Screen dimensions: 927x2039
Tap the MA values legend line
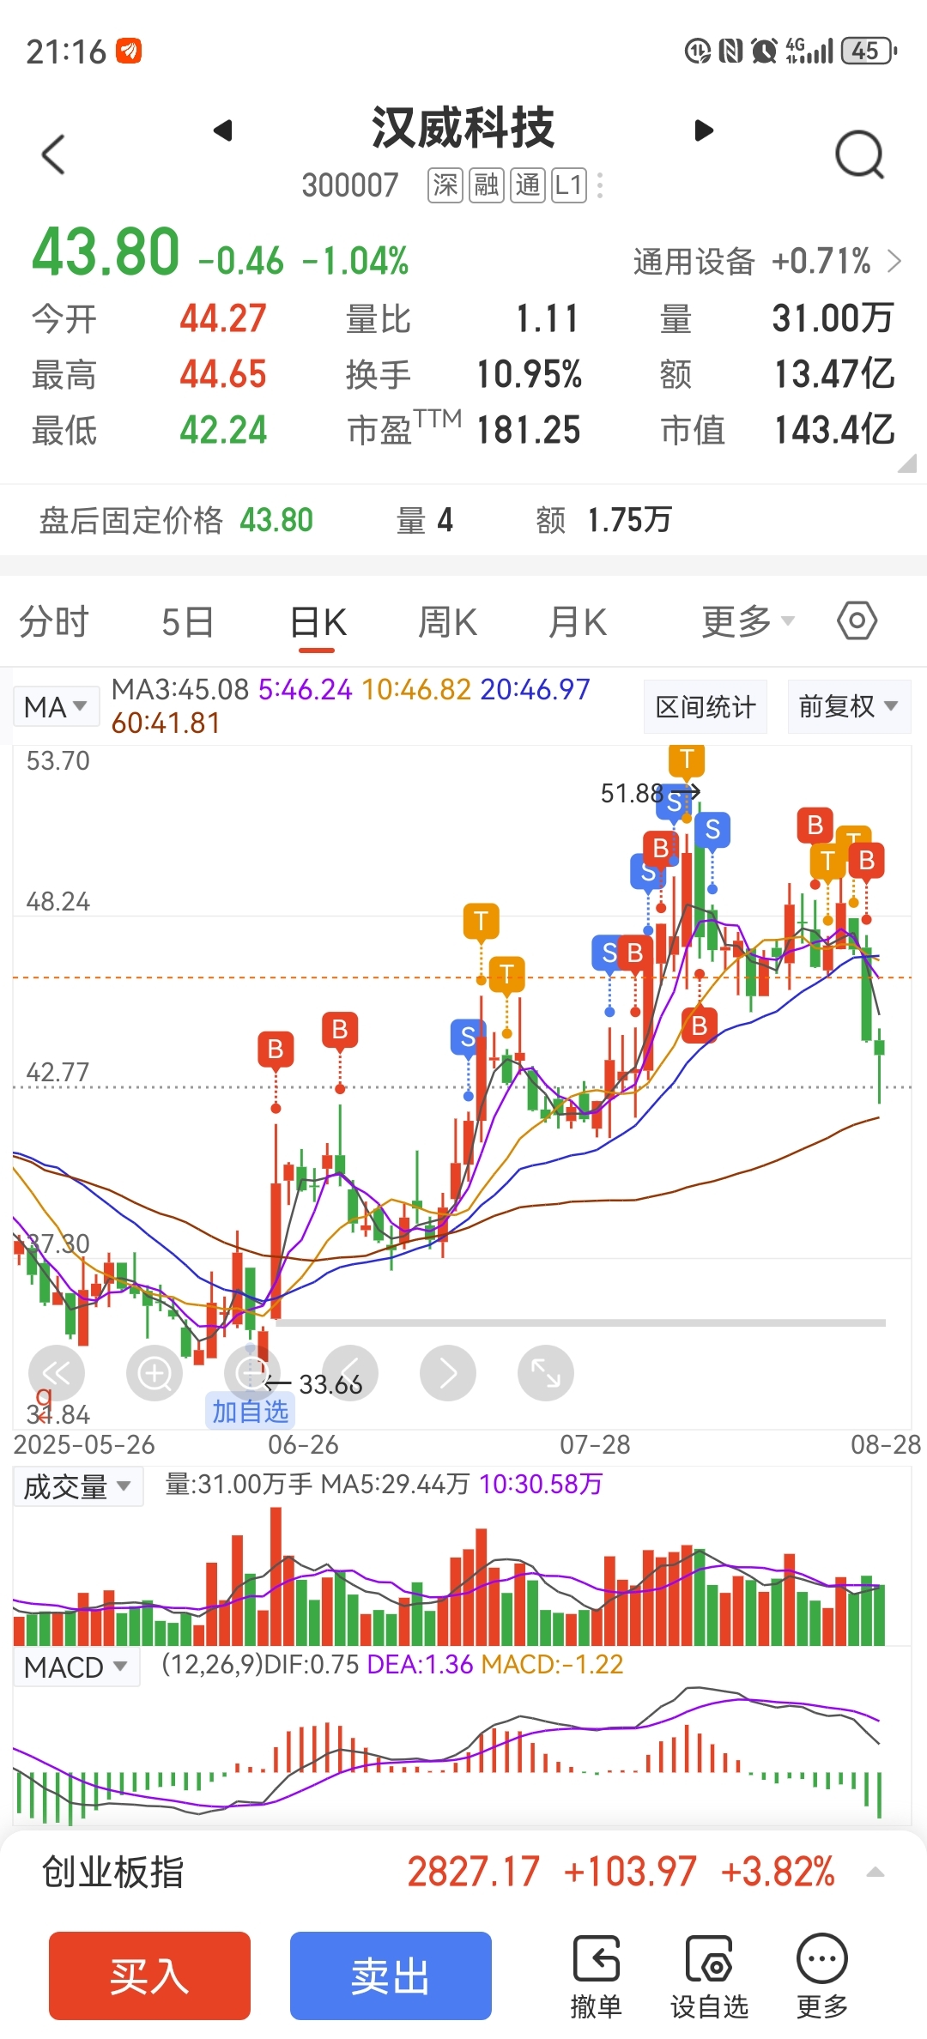tap(350, 706)
